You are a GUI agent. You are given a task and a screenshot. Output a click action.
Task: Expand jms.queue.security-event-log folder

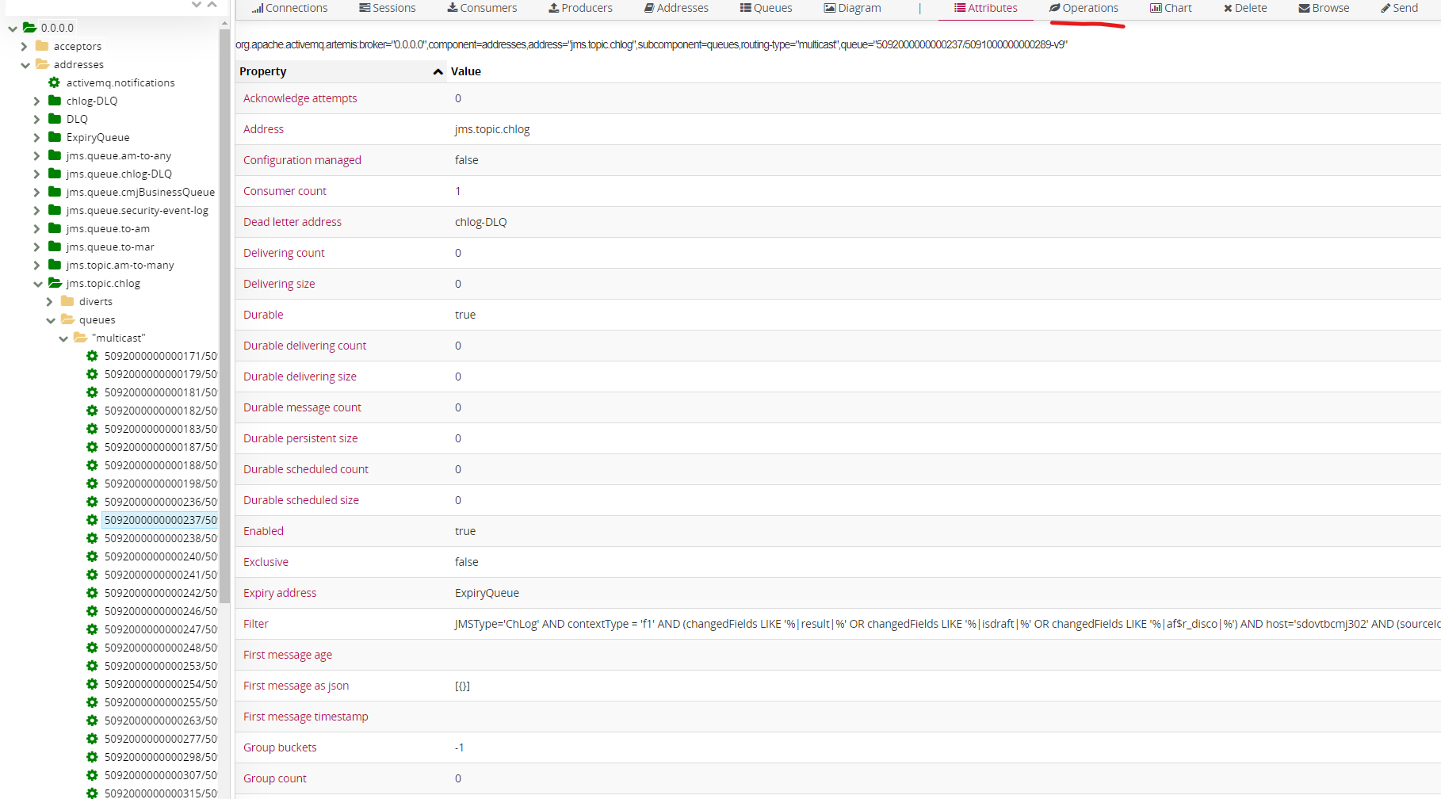[x=36, y=211]
